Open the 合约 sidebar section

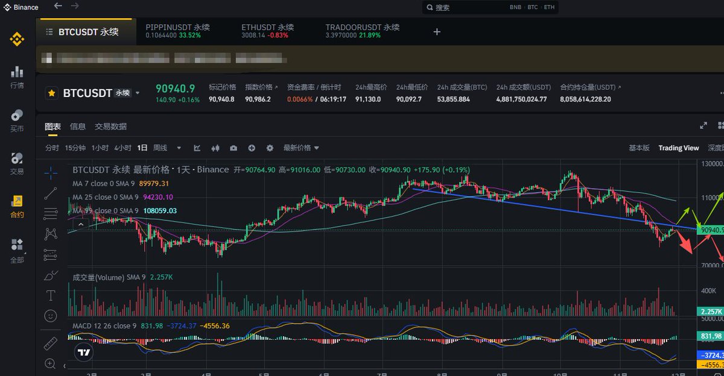point(17,207)
